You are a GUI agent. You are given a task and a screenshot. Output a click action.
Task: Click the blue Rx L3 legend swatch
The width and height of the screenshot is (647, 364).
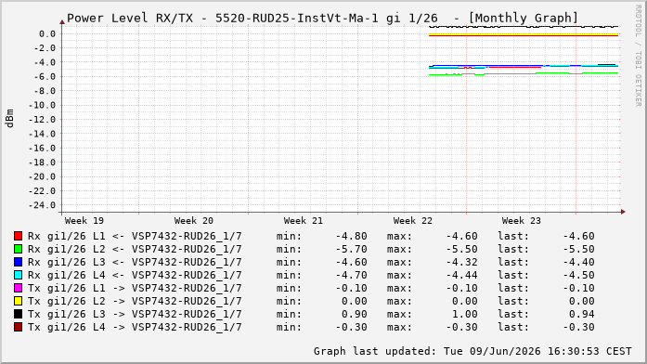pyautogui.click(x=19, y=262)
